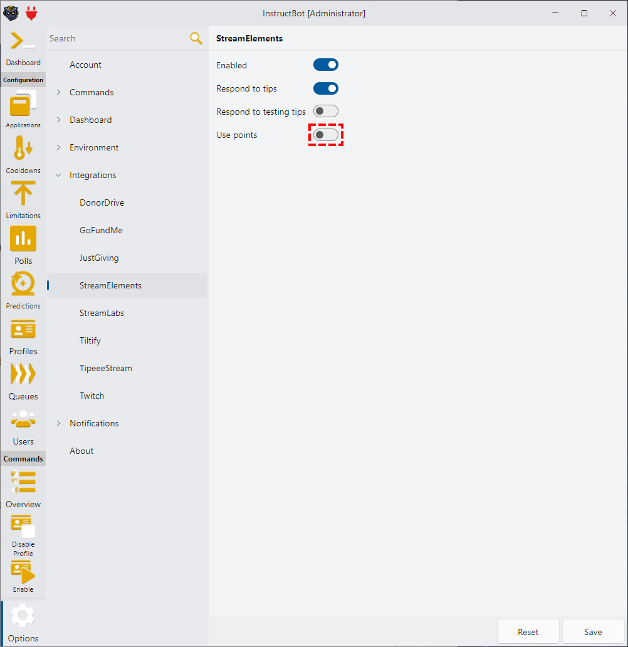
Task: Click the Disable Profile icon
Action: click(23, 526)
